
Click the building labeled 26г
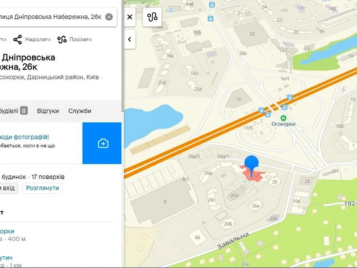(212, 200)
